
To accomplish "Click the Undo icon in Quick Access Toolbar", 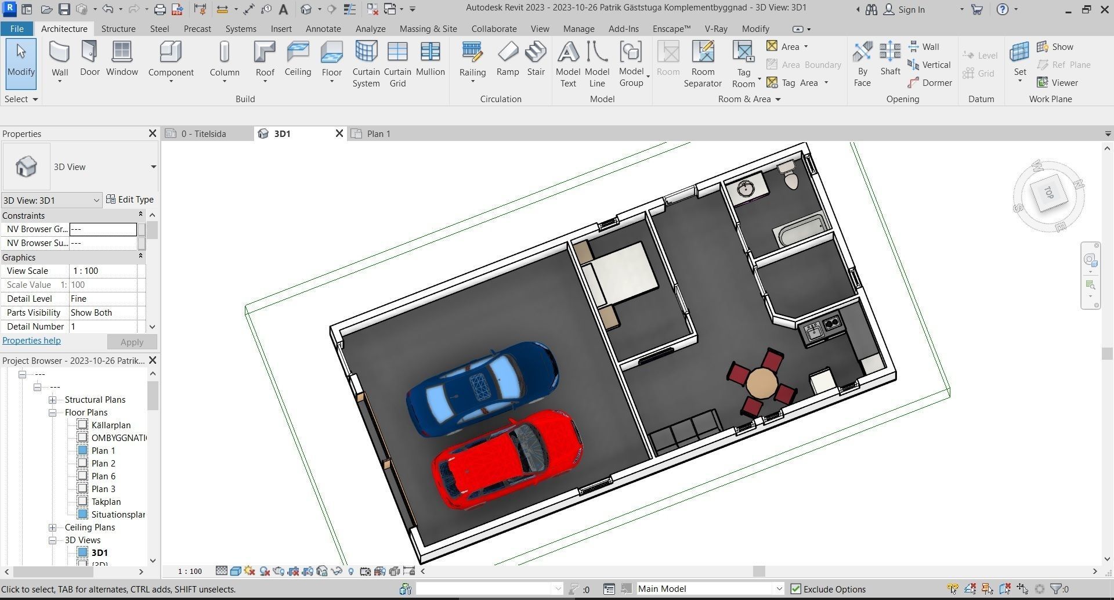I will [107, 9].
